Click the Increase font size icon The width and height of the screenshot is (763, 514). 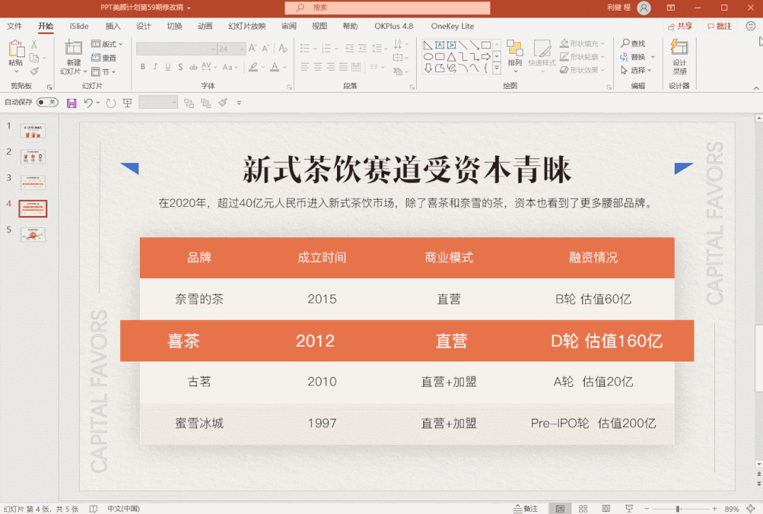tap(252, 48)
